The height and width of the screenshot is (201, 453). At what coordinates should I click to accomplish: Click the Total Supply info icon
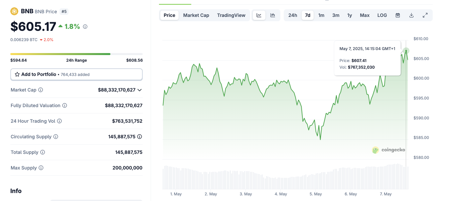pyautogui.click(x=43, y=152)
